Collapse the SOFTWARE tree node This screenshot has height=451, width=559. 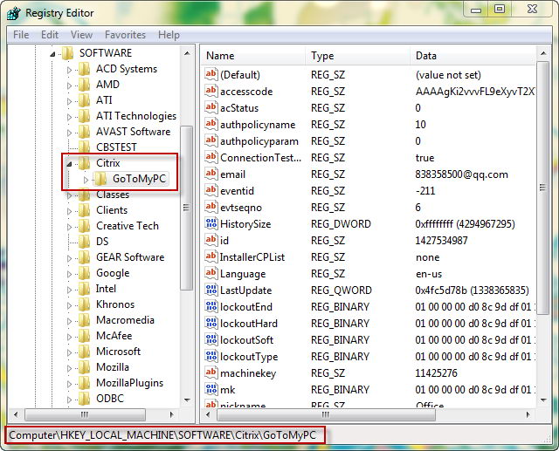tap(52, 54)
